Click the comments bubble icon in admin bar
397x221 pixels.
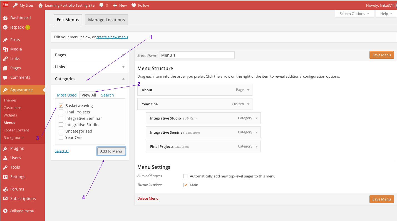[101, 5]
